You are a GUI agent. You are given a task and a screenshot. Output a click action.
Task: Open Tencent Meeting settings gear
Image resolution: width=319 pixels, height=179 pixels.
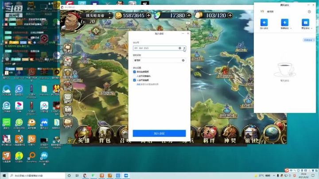pyautogui.click(x=309, y=12)
